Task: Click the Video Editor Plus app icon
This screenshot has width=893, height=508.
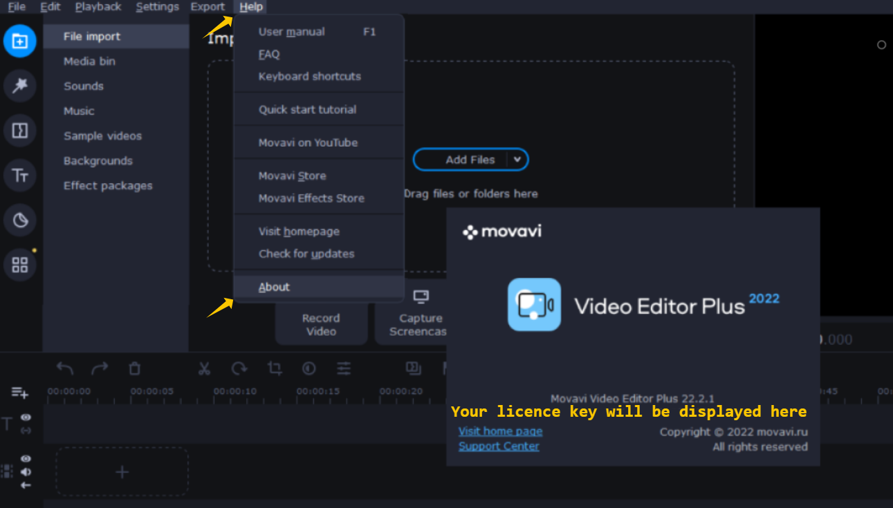Action: click(534, 305)
